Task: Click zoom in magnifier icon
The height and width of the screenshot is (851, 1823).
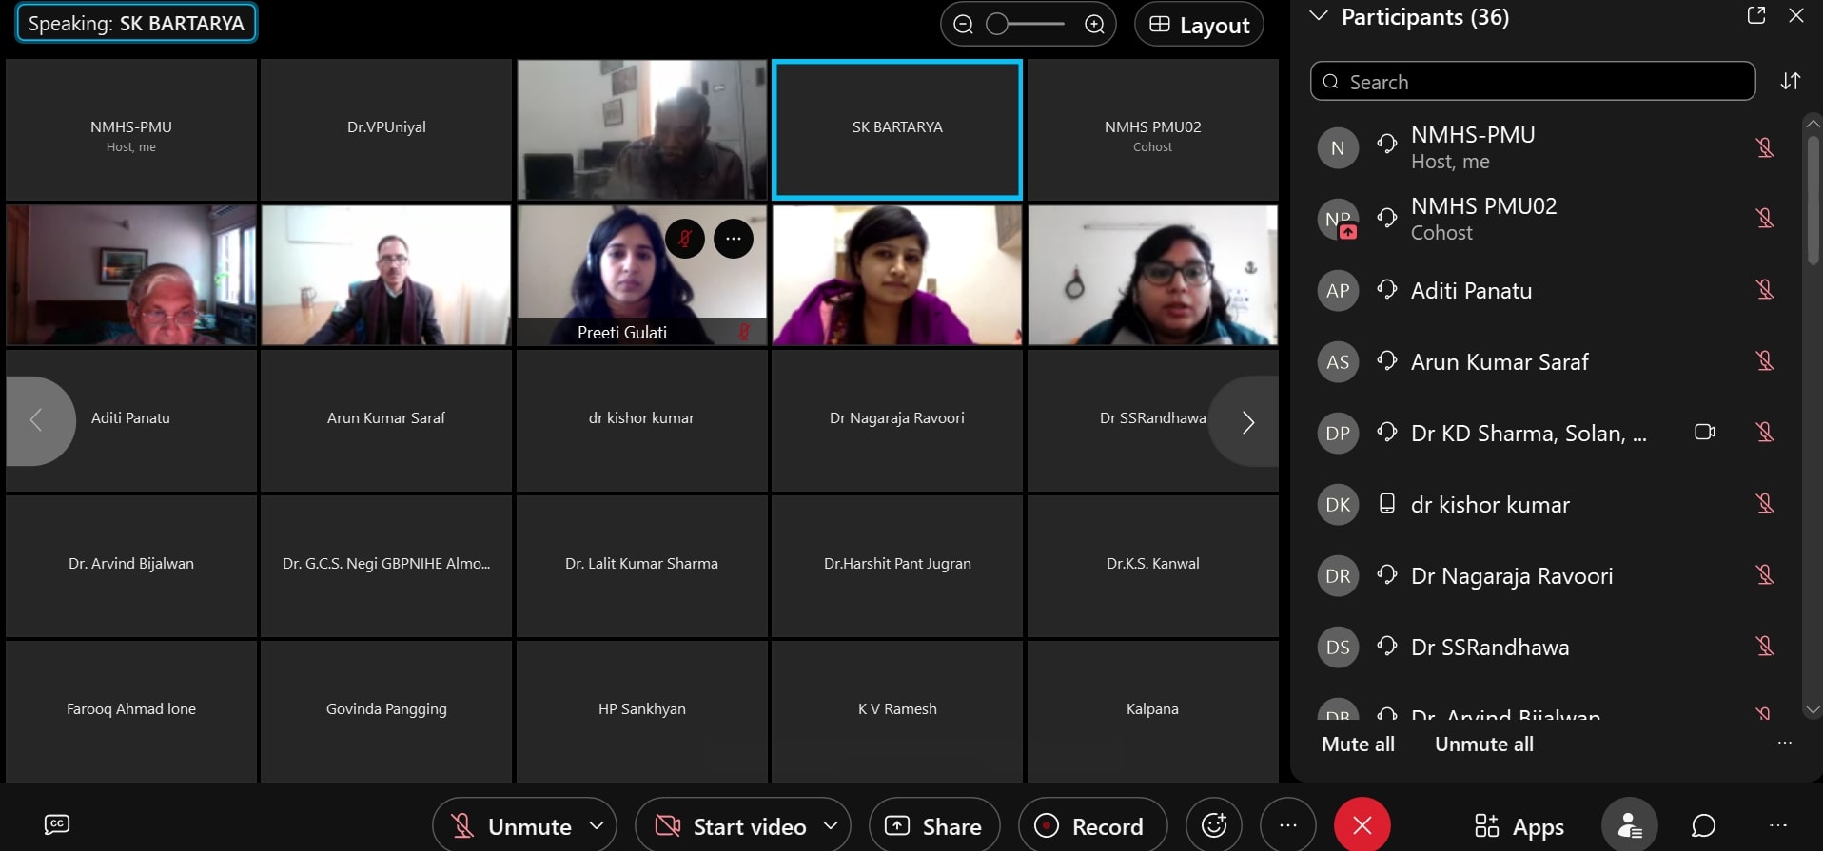Action: click(1094, 25)
